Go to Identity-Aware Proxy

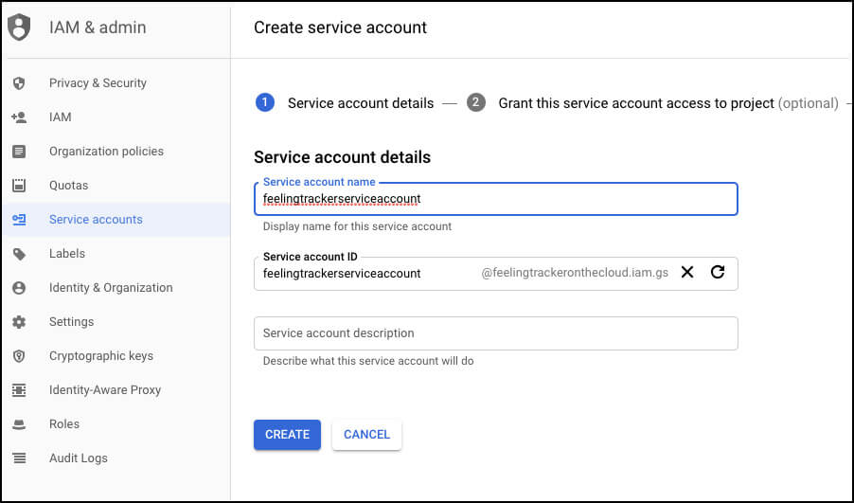pyautogui.click(x=105, y=390)
